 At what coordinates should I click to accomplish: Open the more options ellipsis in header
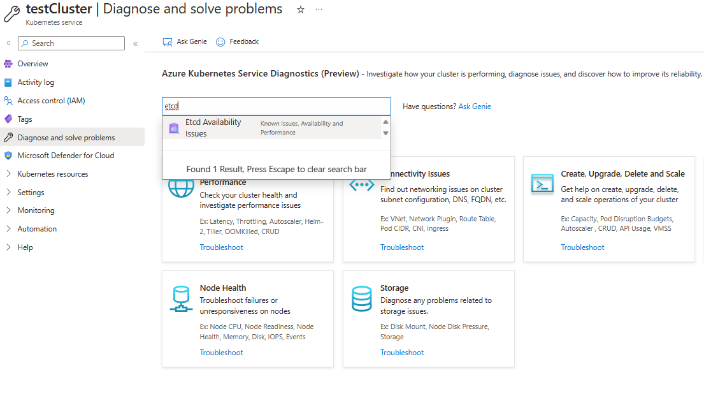pyautogui.click(x=319, y=10)
